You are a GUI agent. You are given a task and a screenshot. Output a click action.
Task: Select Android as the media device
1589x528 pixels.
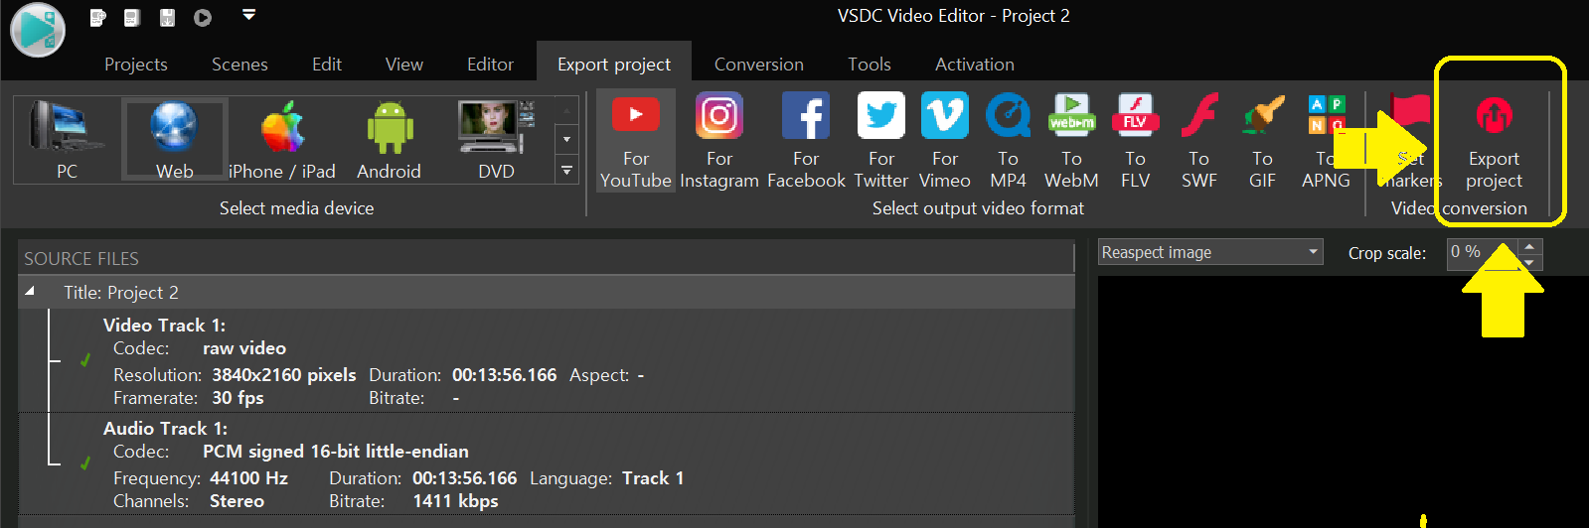click(389, 139)
